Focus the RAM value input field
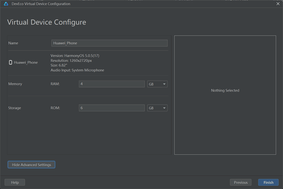This screenshot has width=283, height=189. [112, 84]
